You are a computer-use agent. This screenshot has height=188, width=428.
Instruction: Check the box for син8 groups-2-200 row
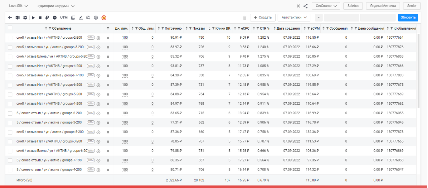pyautogui.click(x=10, y=38)
